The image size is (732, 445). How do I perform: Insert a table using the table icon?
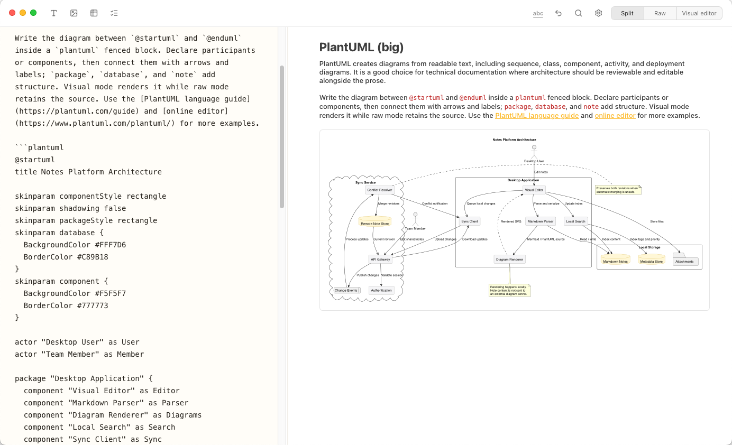pyautogui.click(x=94, y=13)
